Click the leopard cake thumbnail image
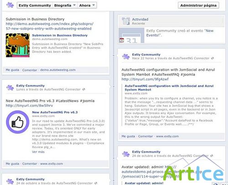Viewport: 228px width, 185px height. [18, 45]
